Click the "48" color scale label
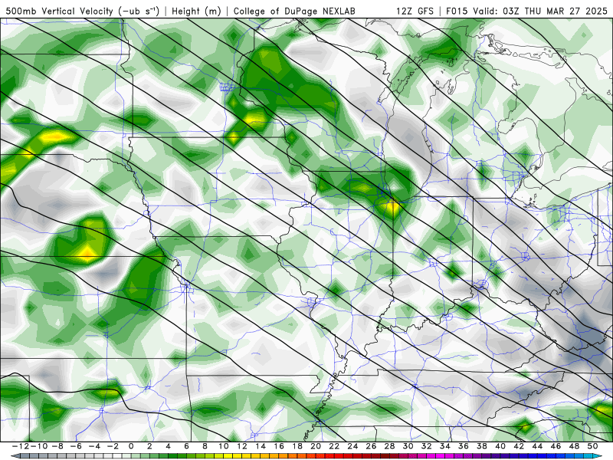The image size is (613, 460). point(574,446)
